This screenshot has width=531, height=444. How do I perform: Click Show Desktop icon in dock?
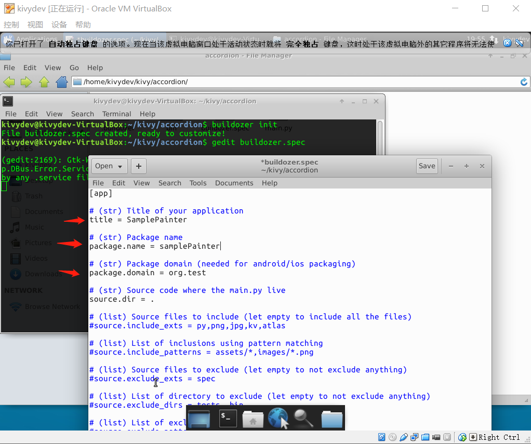coord(199,418)
